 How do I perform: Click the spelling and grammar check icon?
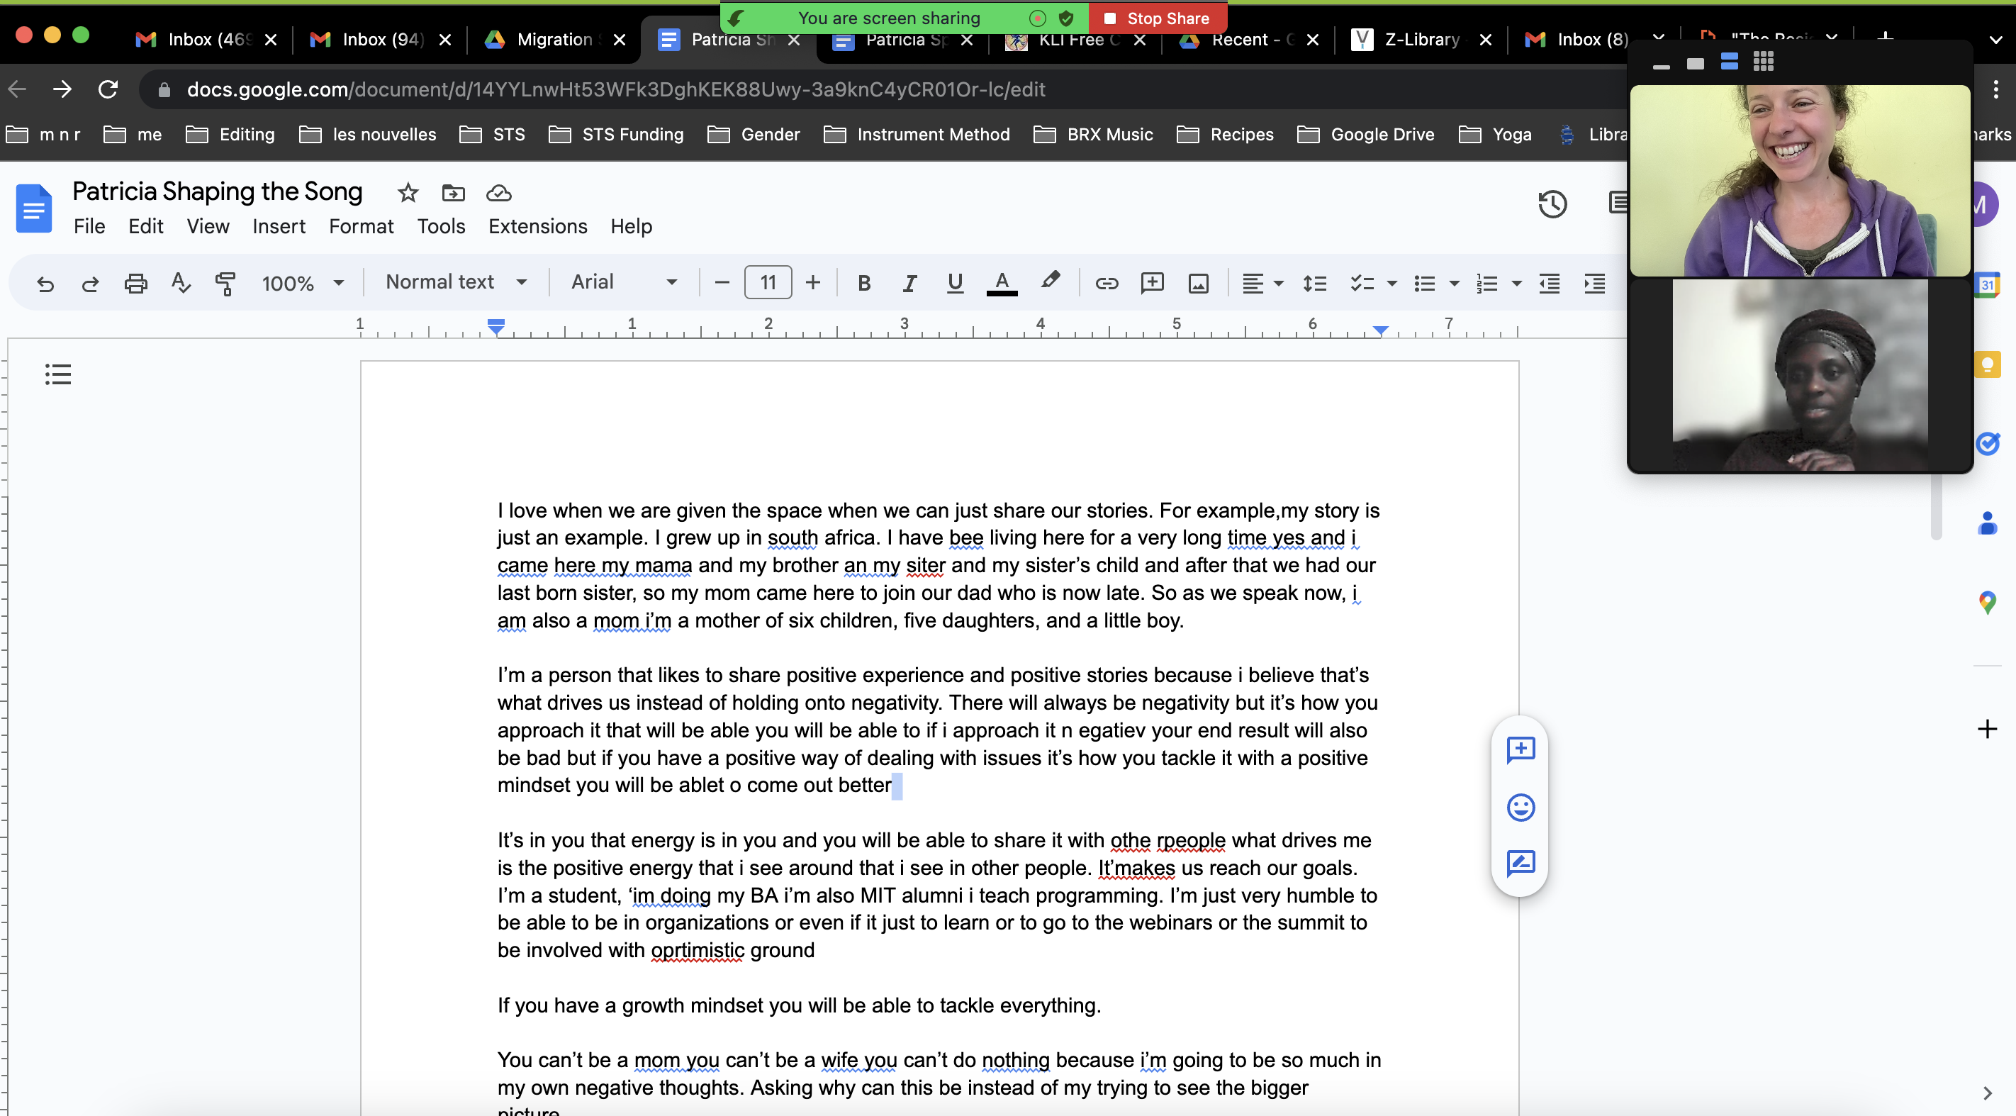point(180,282)
